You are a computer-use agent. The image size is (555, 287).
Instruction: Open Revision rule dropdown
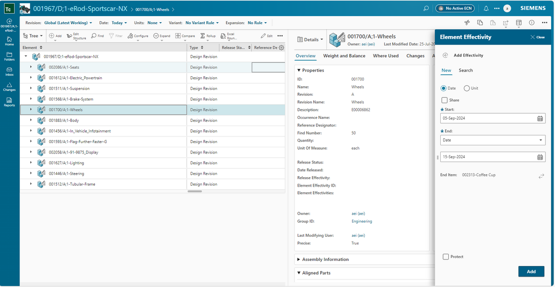pyautogui.click(x=68, y=23)
